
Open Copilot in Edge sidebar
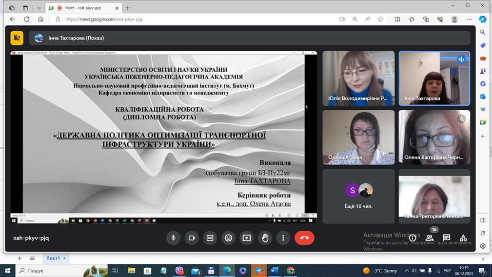(x=483, y=19)
